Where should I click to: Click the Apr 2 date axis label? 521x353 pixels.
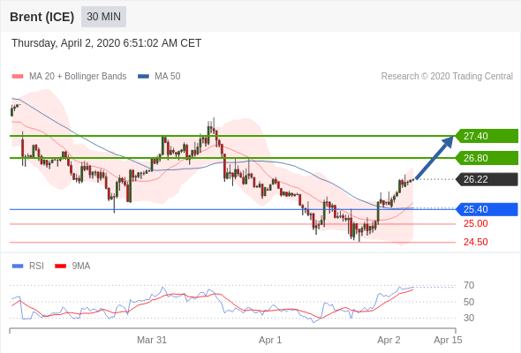click(x=389, y=340)
